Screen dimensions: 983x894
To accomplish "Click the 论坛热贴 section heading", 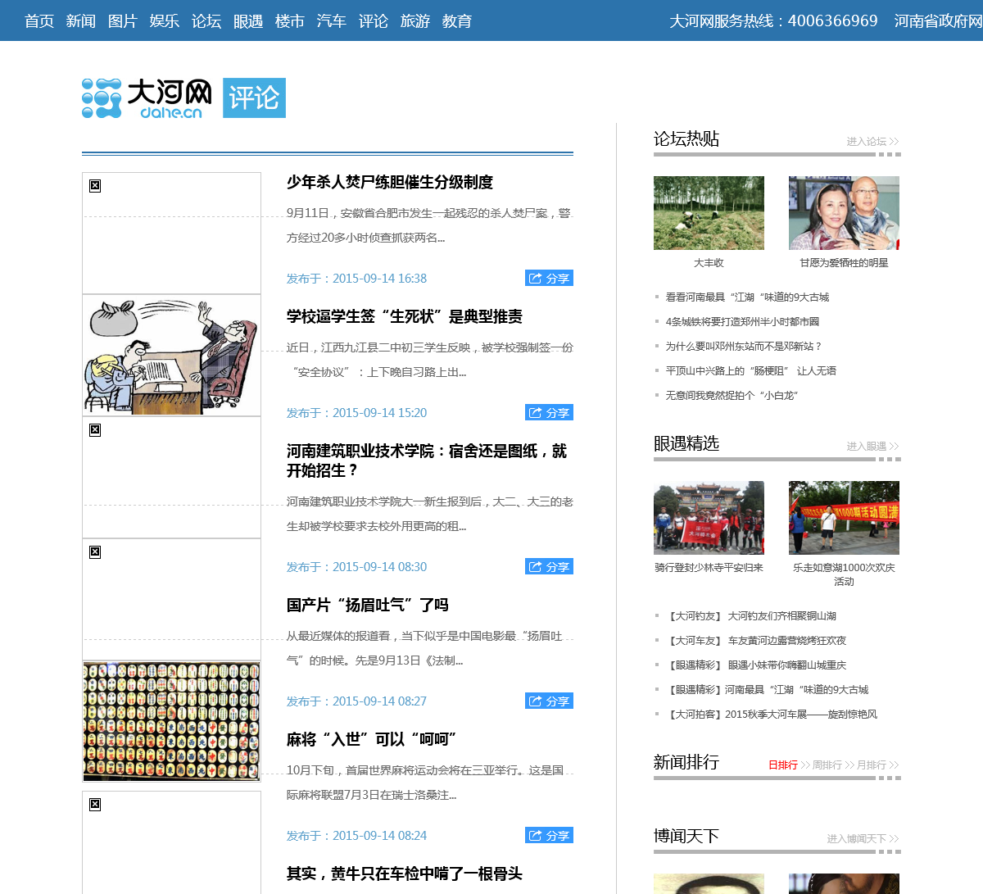I will point(686,139).
